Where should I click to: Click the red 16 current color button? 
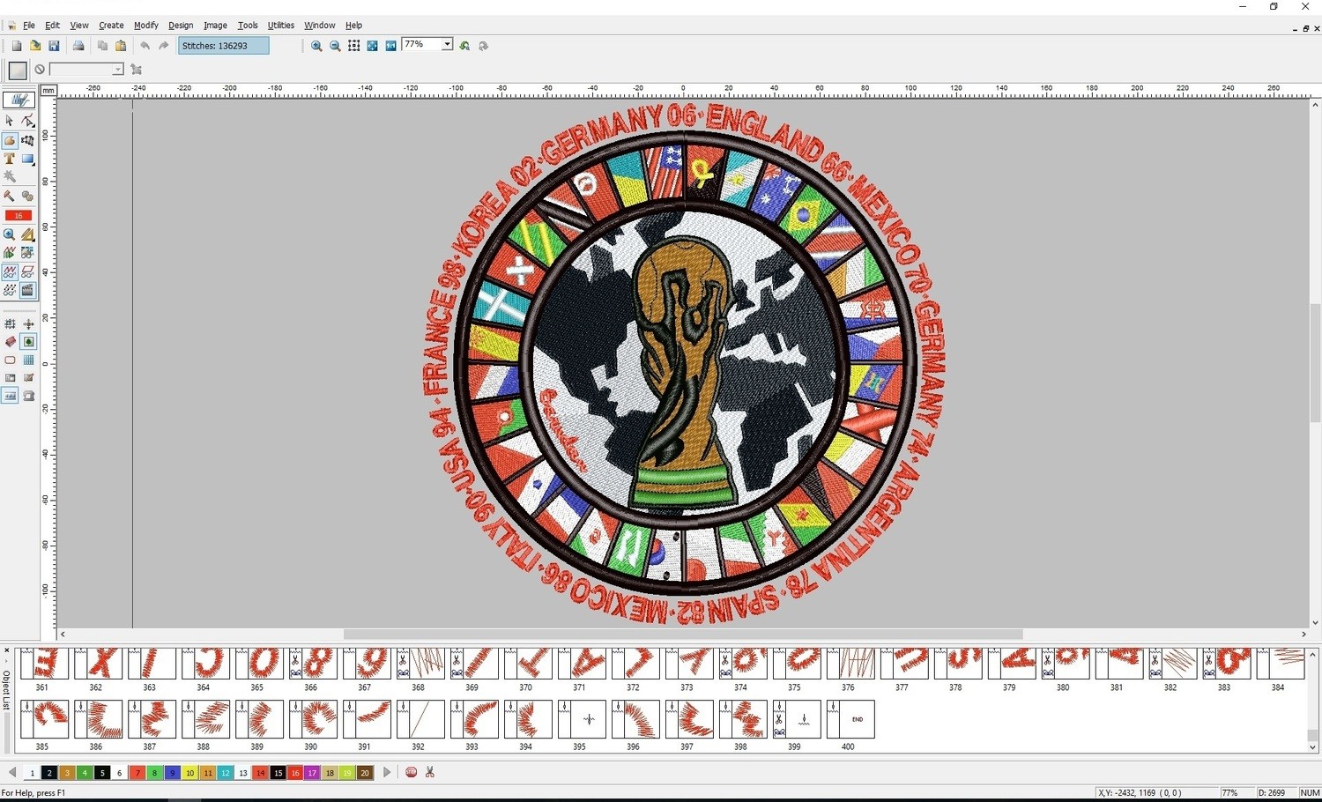(19, 216)
